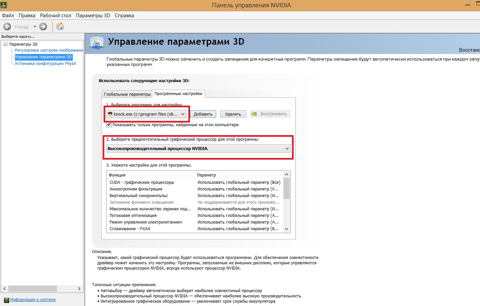Click the system information icon at bottom left
The width and height of the screenshot is (480, 306).
[x=6, y=300]
